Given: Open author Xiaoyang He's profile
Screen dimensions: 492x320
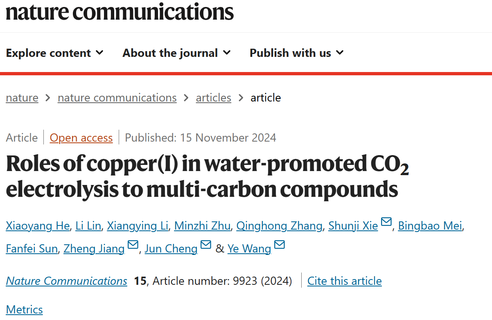Looking at the screenshot, I should pos(38,226).
